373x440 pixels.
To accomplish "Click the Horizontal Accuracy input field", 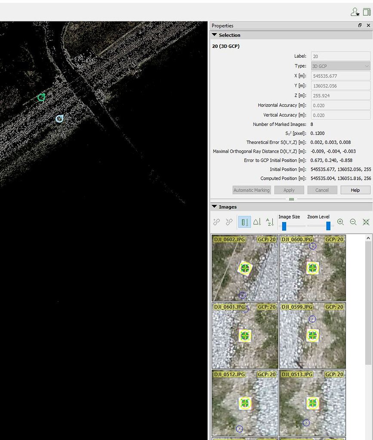I will click(x=340, y=105).
